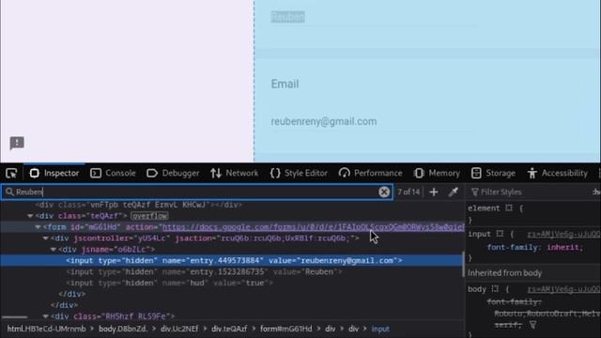This screenshot has height=338, width=601.
Task: Select the selected input entry.449573884 row
Action: tap(232, 261)
